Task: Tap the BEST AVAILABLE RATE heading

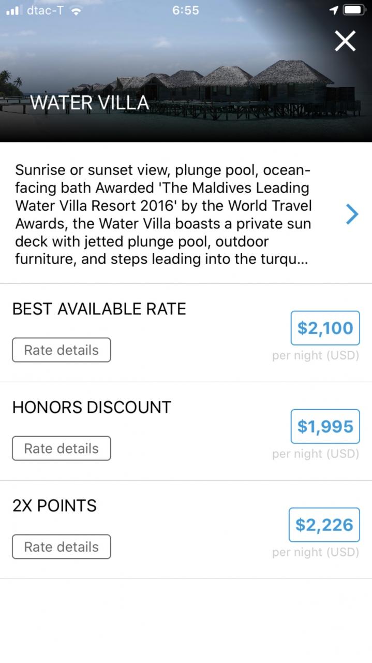Action: [99, 309]
